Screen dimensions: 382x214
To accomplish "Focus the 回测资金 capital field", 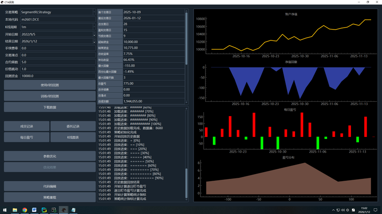I will (56, 76).
